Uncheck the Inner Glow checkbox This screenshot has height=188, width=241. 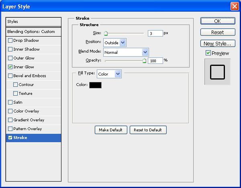[x=10, y=67]
